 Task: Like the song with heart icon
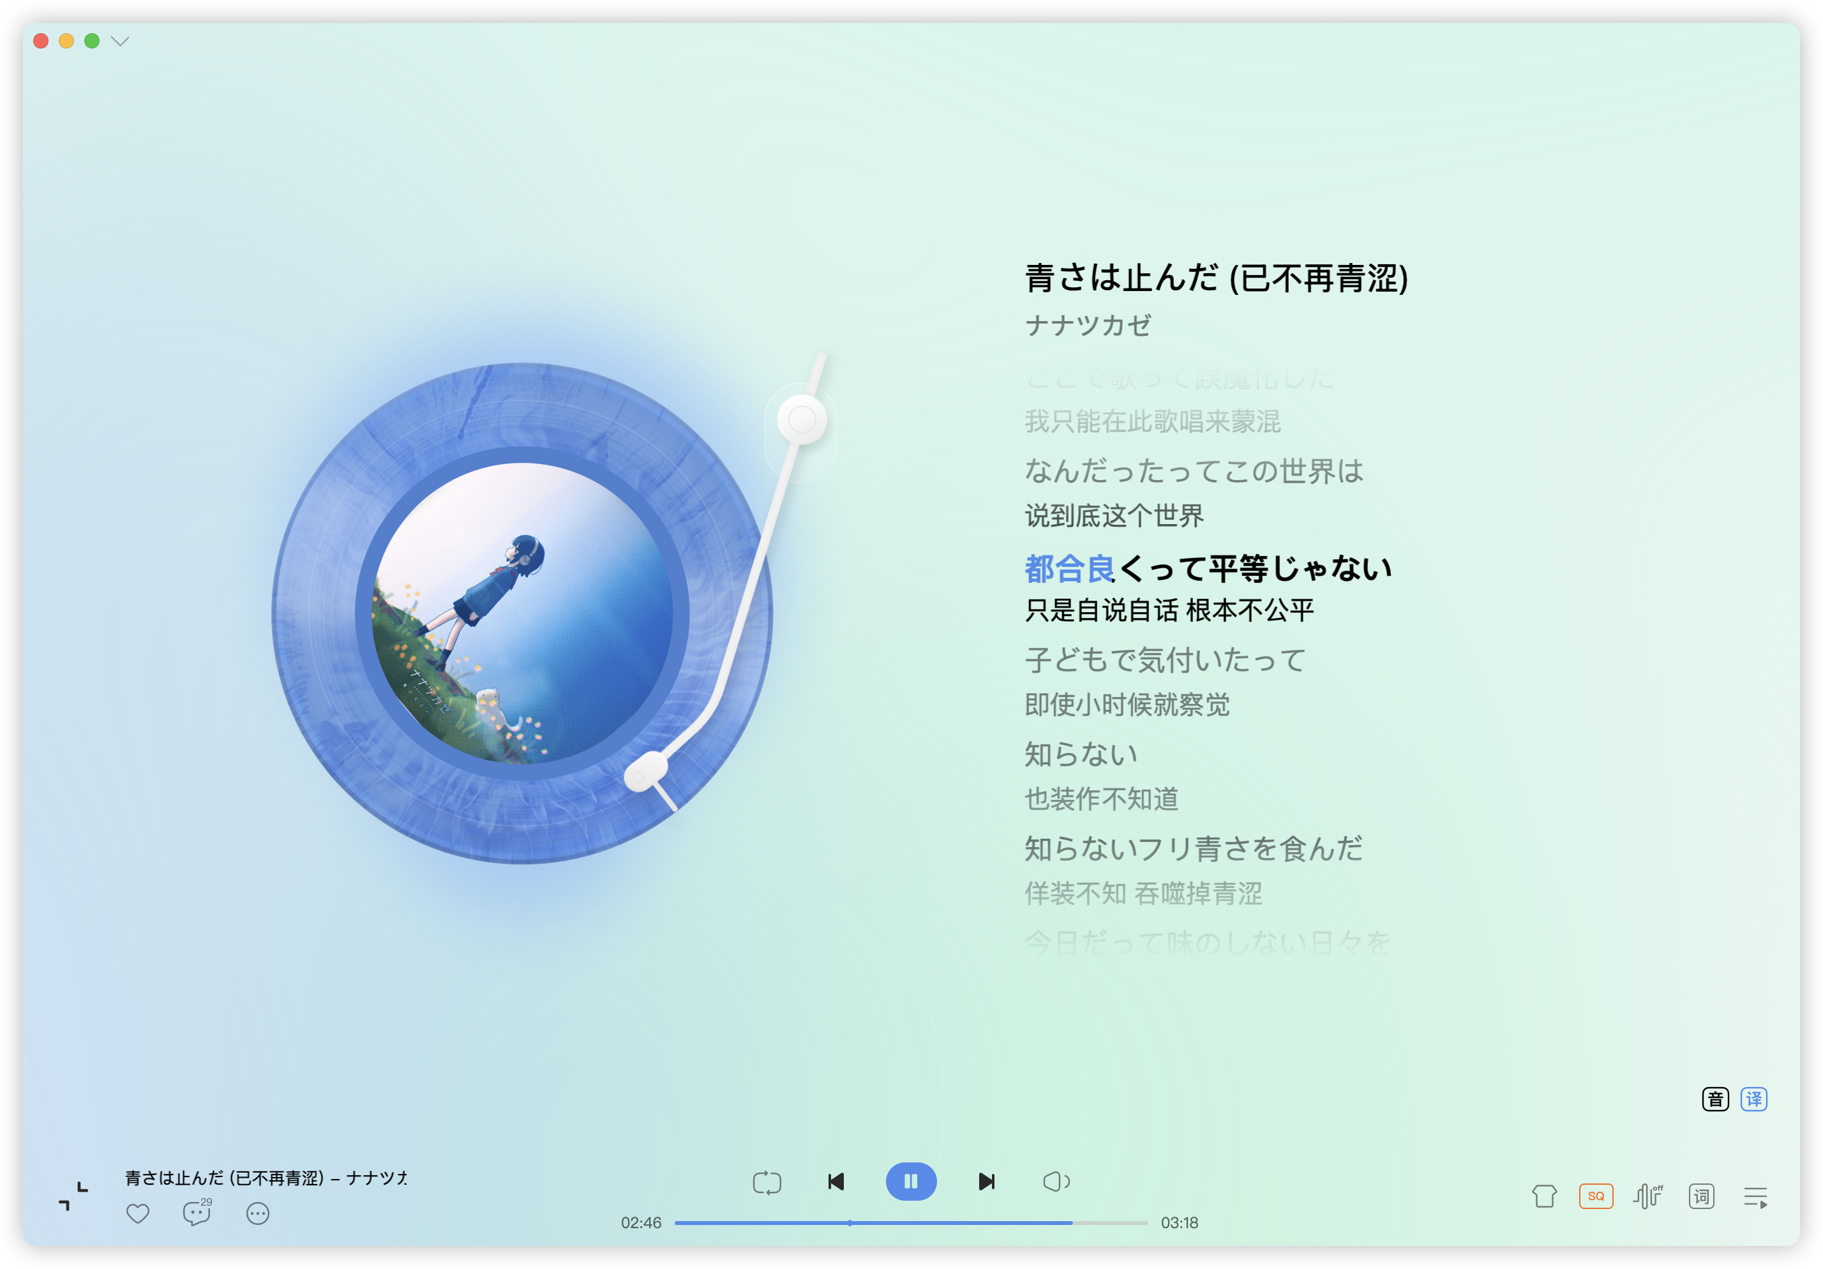point(137,1213)
